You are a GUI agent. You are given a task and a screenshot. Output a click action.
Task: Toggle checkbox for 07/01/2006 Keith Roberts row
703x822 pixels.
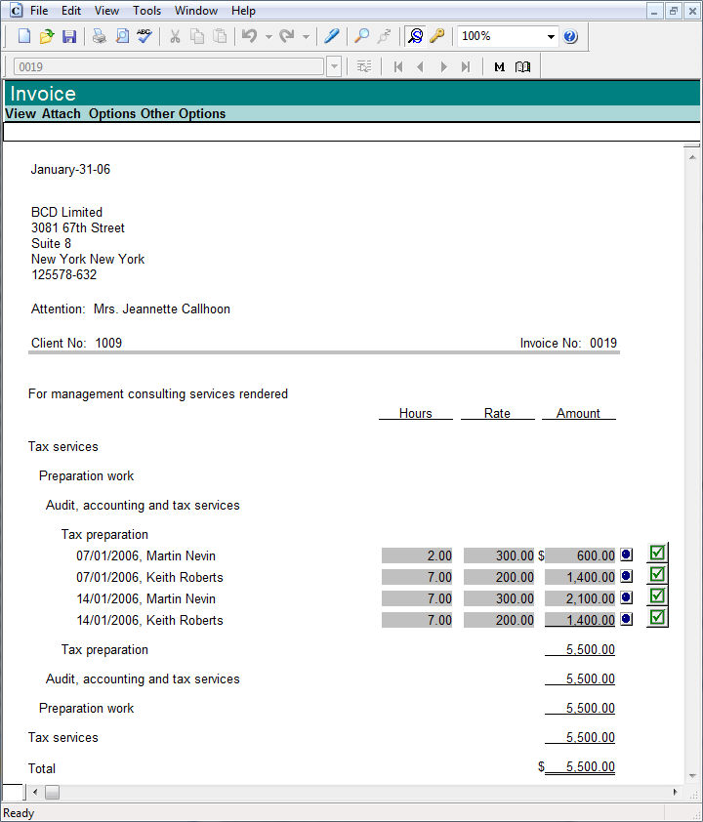point(658,575)
